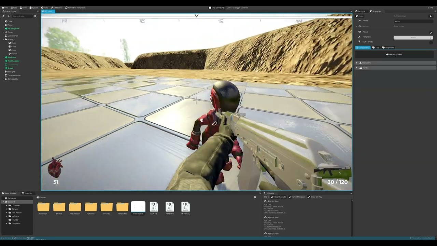437x246 pixels.
Task: Click the Stop Game (F5) button
Action: 217,8
